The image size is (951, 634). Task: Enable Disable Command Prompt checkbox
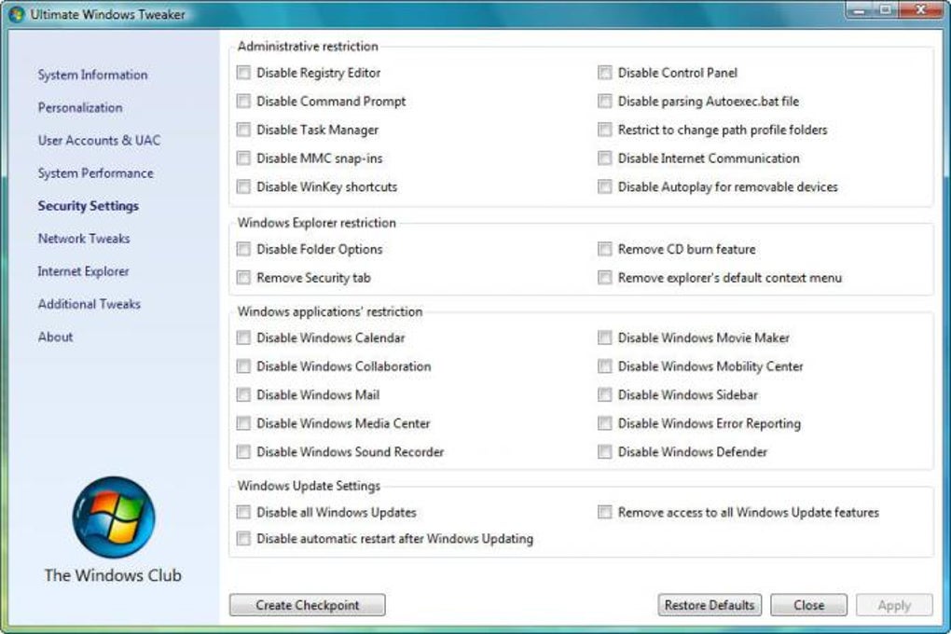tap(243, 102)
